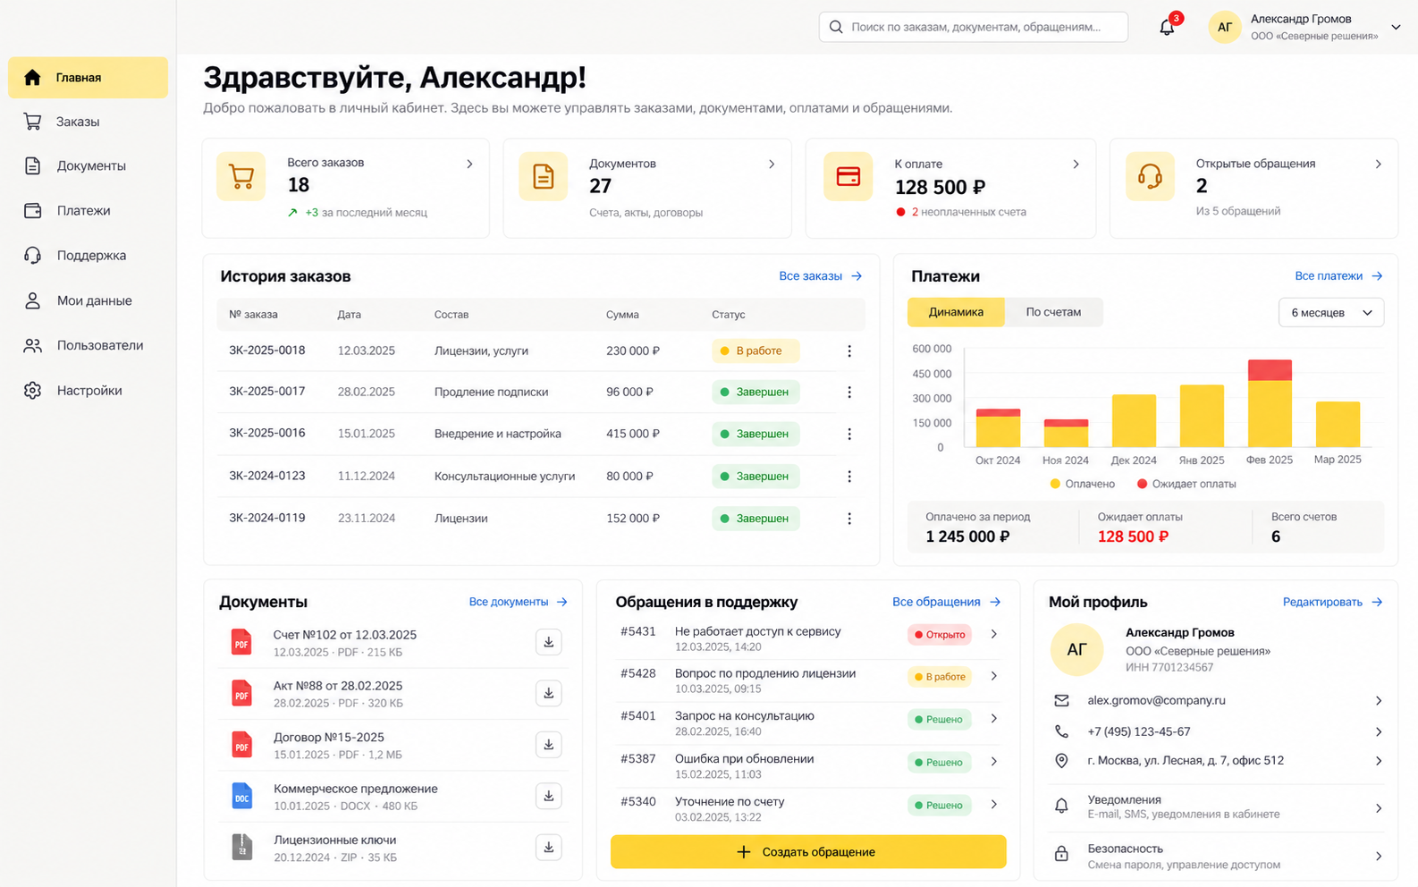This screenshot has height=887, width=1418.
Task: Click the Ожидает оплаты legend marker
Action: 1142,484
